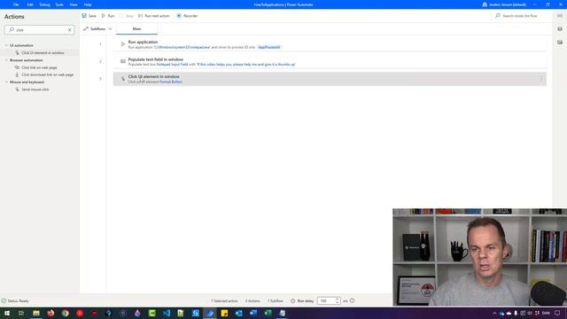Image resolution: width=567 pixels, height=319 pixels.
Task: Open the Windows notification center
Action: pyautogui.click(x=557, y=313)
